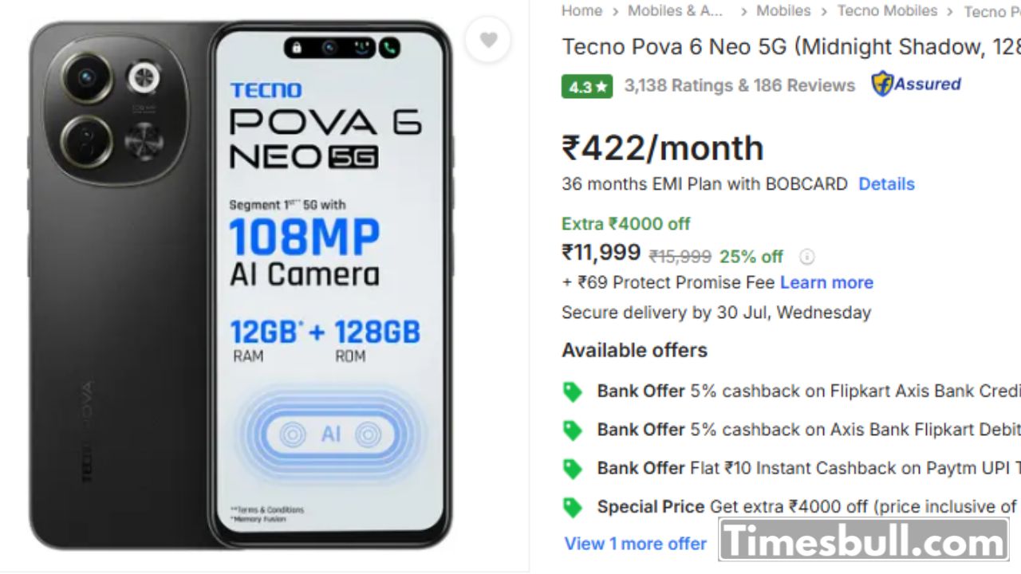
Task: Click Special Price extra ₹4000 off offer
Action: click(809, 507)
